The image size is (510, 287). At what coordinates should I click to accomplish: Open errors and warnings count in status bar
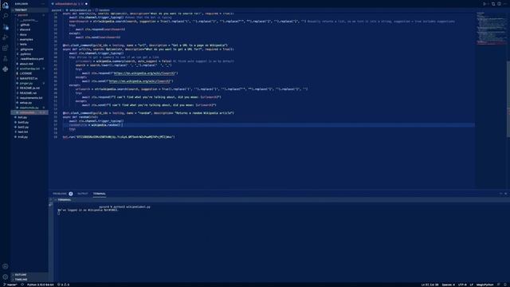click(x=64, y=285)
